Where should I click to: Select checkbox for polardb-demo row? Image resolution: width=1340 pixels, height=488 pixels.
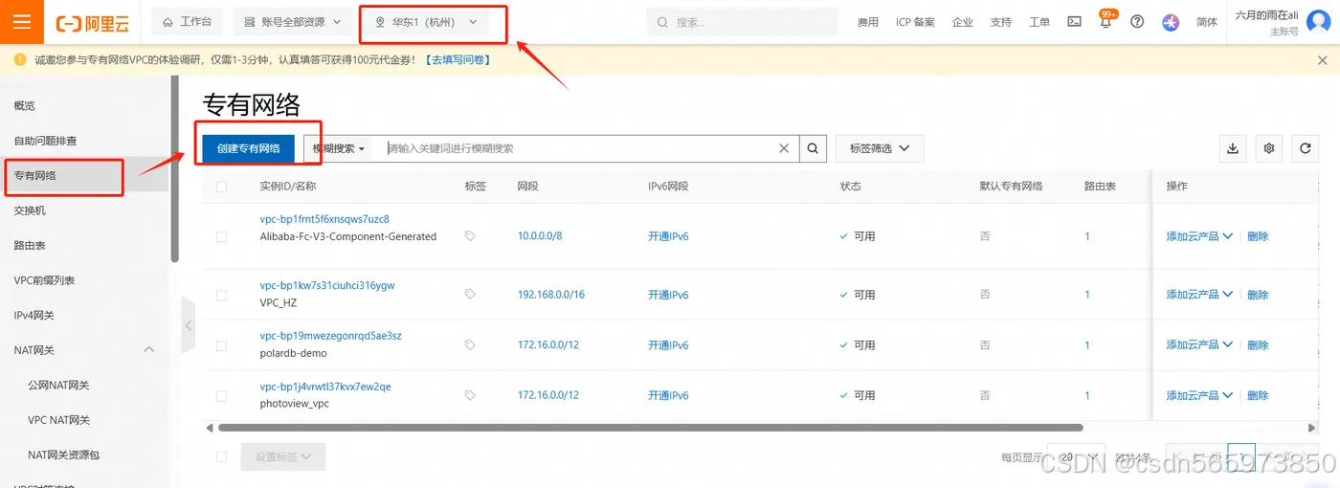coord(221,344)
